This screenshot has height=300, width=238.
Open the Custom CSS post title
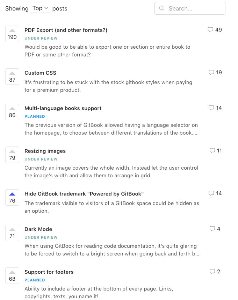[x=40, y=73]
